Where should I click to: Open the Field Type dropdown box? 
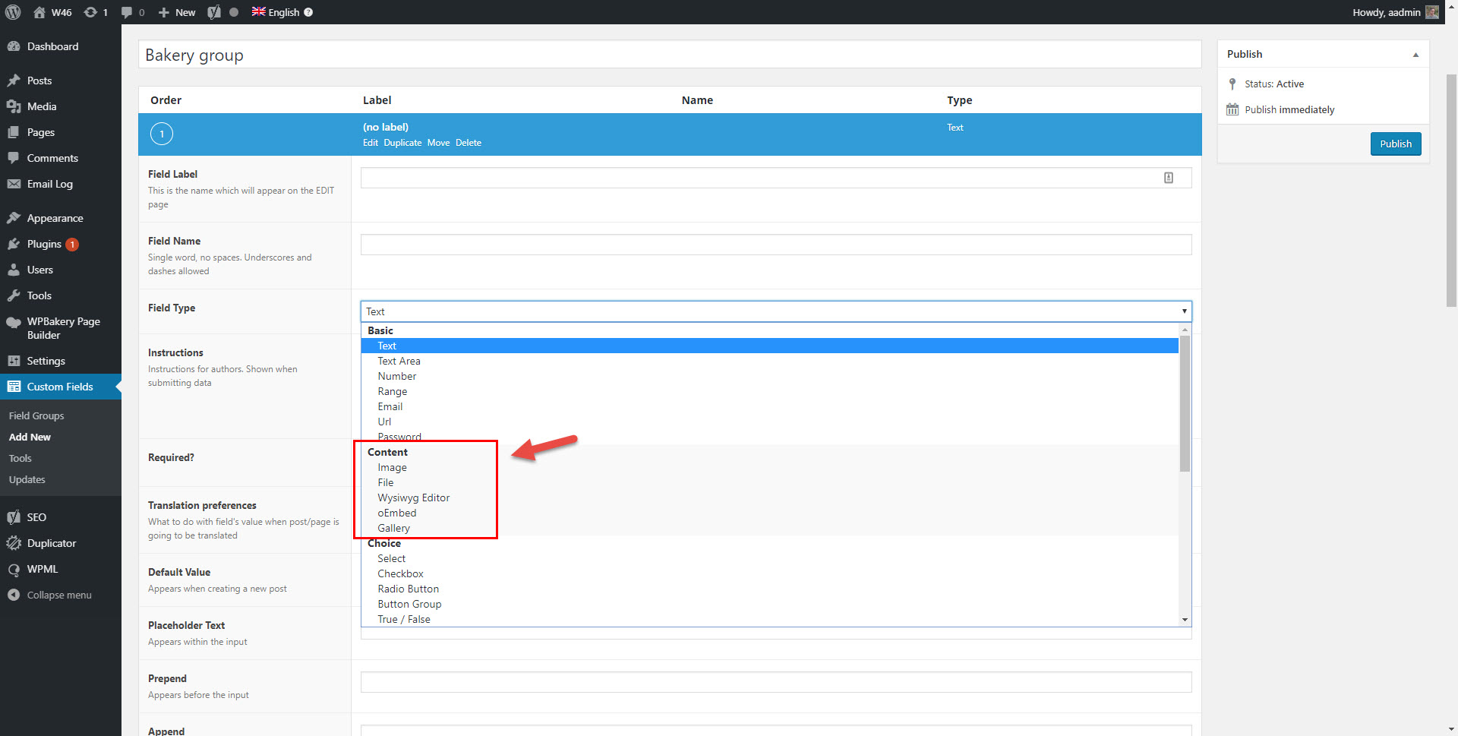775,311
